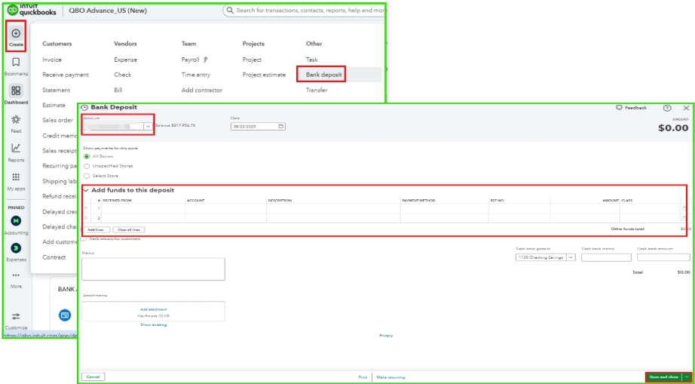Click in the Memo text box
This screenshot has width=695, height=384.
point(153,269)
